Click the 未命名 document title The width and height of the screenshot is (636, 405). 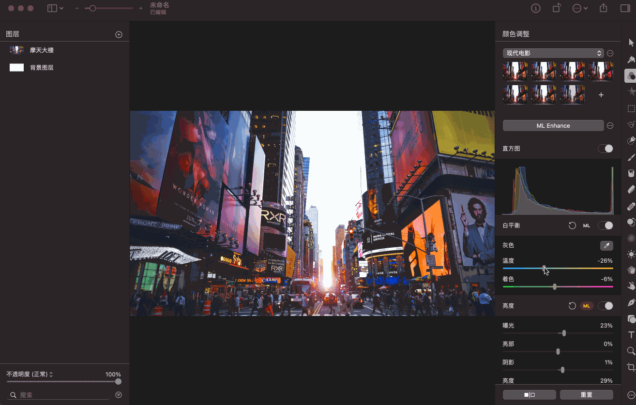pyautogui.click(x=159, y=5)
